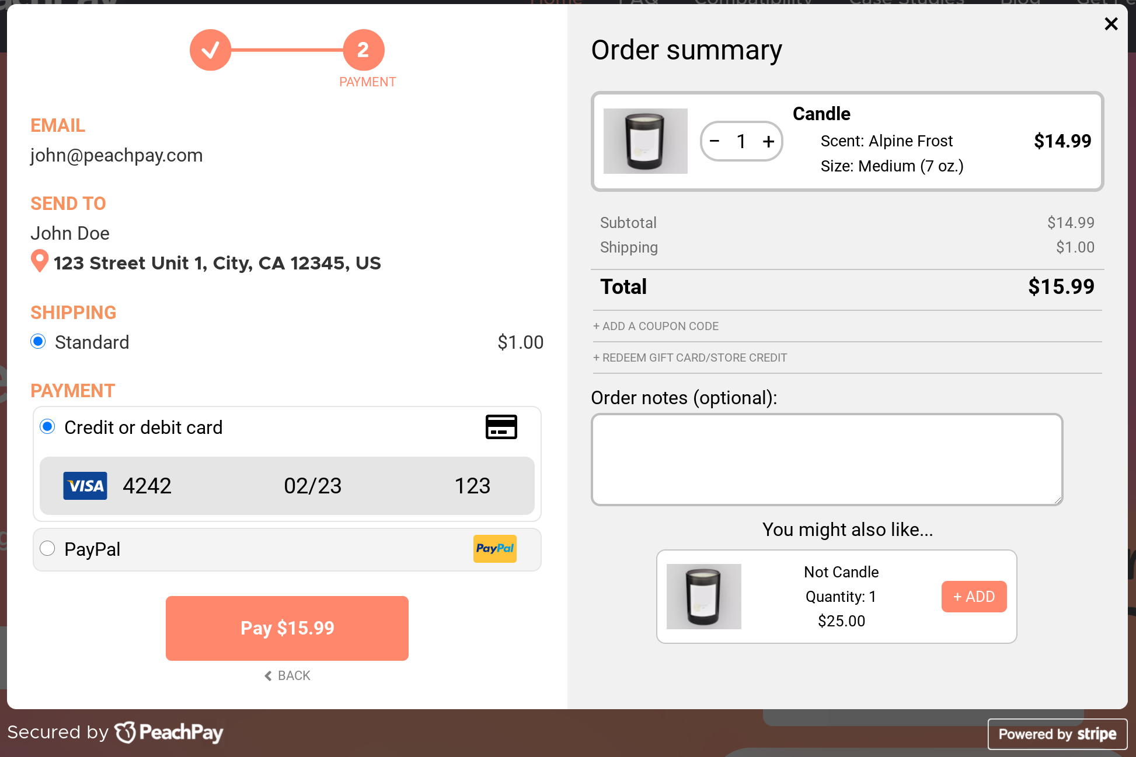Click Pay $15.99 checkout button

(287, 628)
